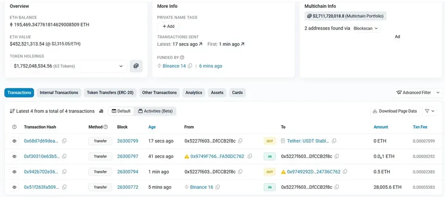The image size is (445, 197).
Task: Copy transaction hash 0x68d7d69dea
Action: point(64,141)
